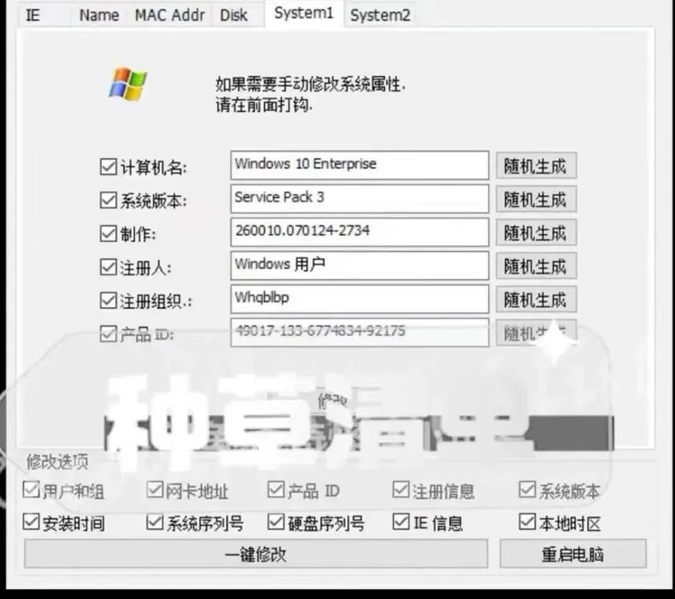Toggle the 注册人 checkbox

[108, 267]
